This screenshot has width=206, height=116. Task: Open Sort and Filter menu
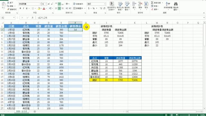coord(168,6)
